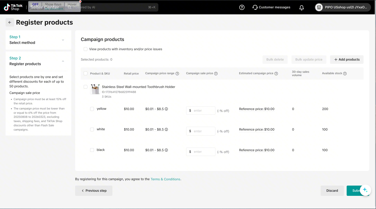
Task: Expand Step 1 Select method section
Action: pos(63,40)
